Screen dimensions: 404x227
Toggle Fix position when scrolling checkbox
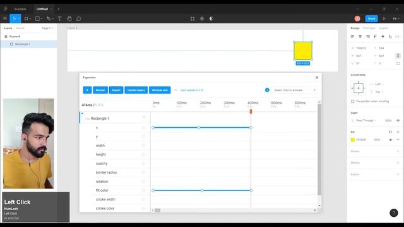tap(352, 102)
